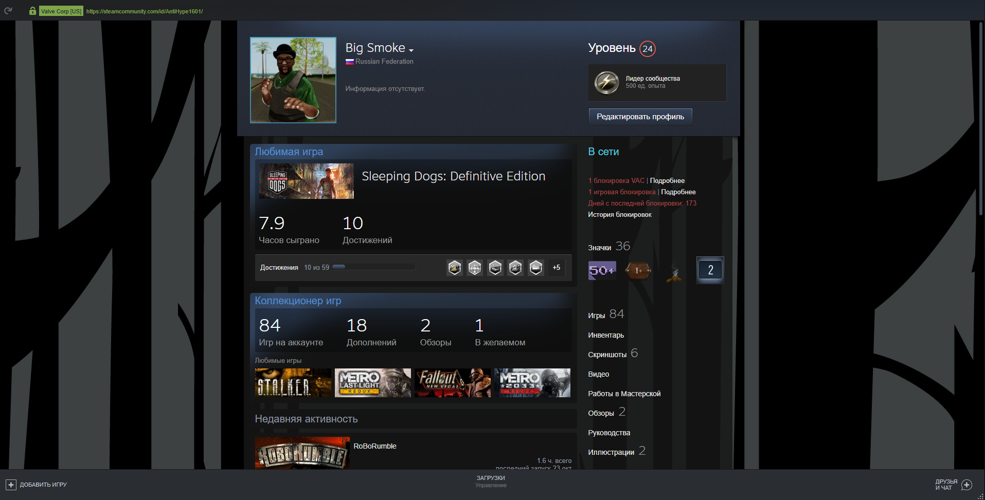This screenshot has width=985, height=500.
Task: Open Sleeping Dogs game thumbnail
Action: (x=307, y=181)
